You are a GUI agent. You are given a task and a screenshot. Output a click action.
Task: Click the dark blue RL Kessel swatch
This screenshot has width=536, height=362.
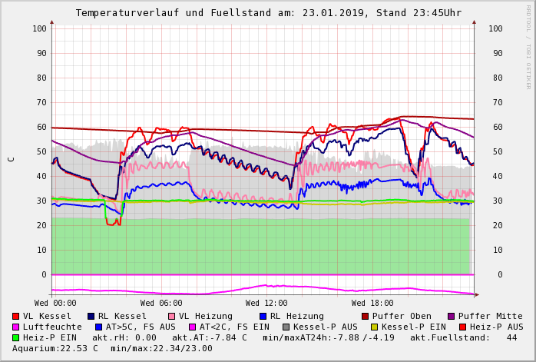91,317
